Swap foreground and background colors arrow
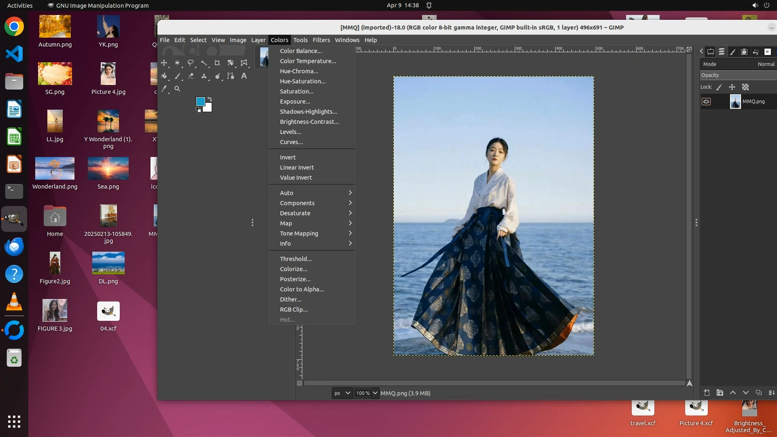 point(210,99)
